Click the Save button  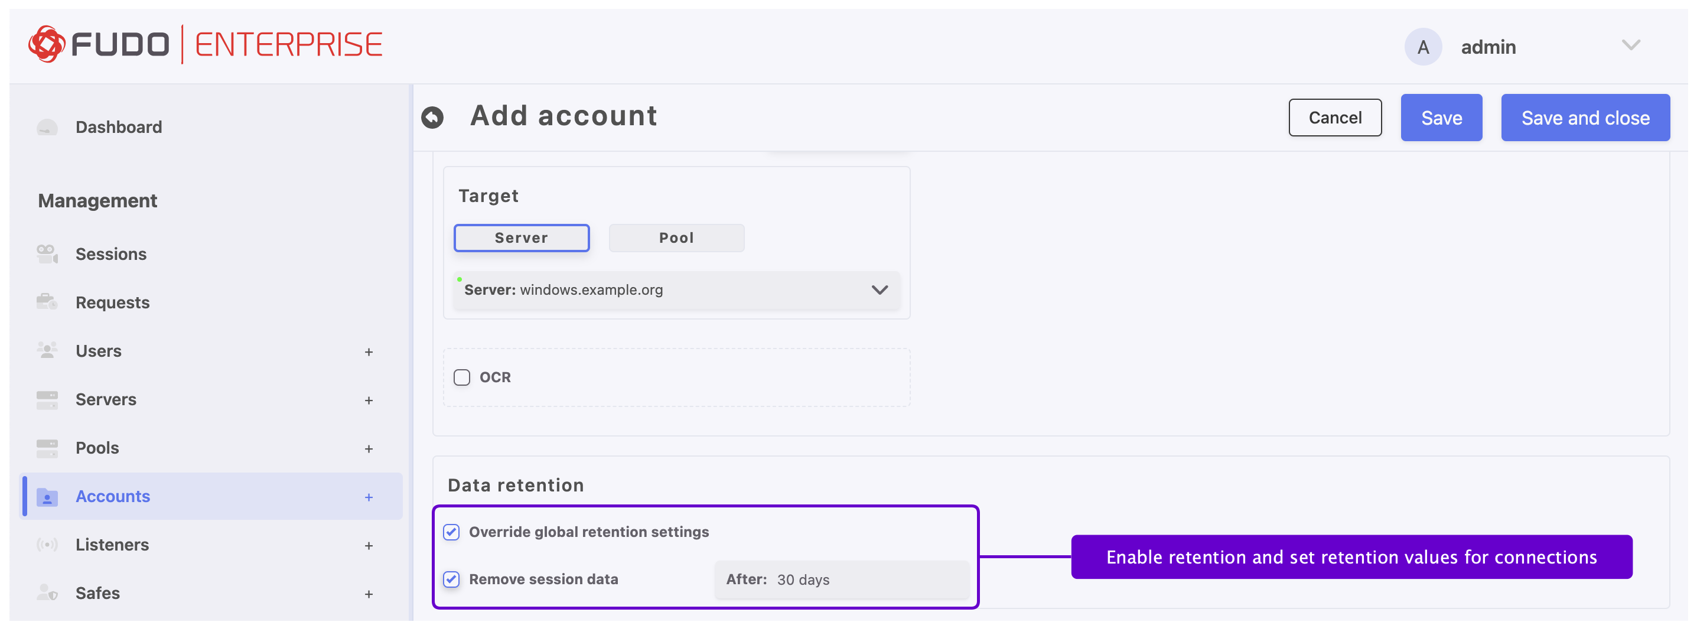(1441, 118)
